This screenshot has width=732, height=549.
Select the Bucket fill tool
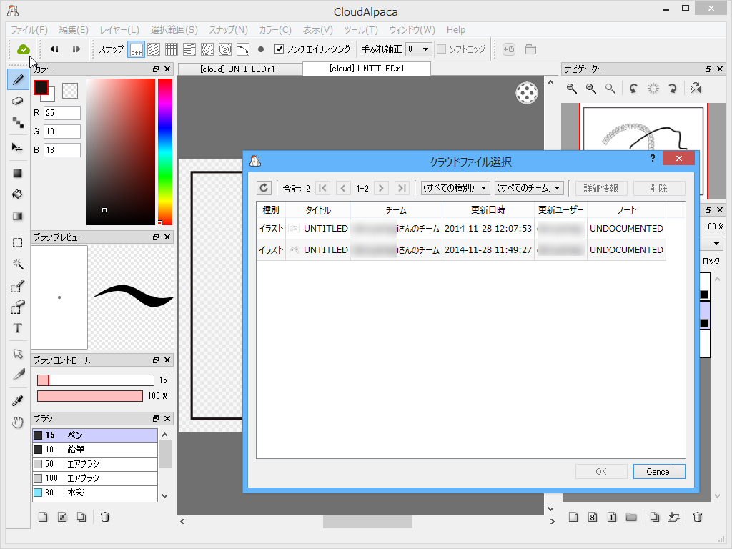pyautogui.click(x=18, y=194)
